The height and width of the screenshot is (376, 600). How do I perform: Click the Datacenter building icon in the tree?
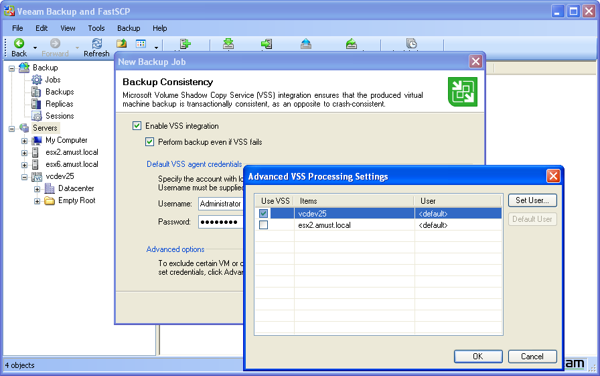coord(50,188)
